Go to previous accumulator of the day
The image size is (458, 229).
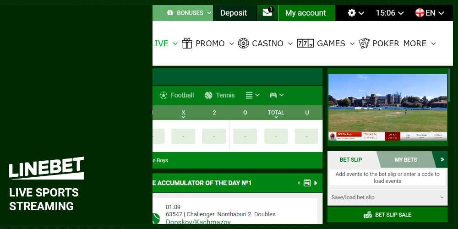point(299,183)
